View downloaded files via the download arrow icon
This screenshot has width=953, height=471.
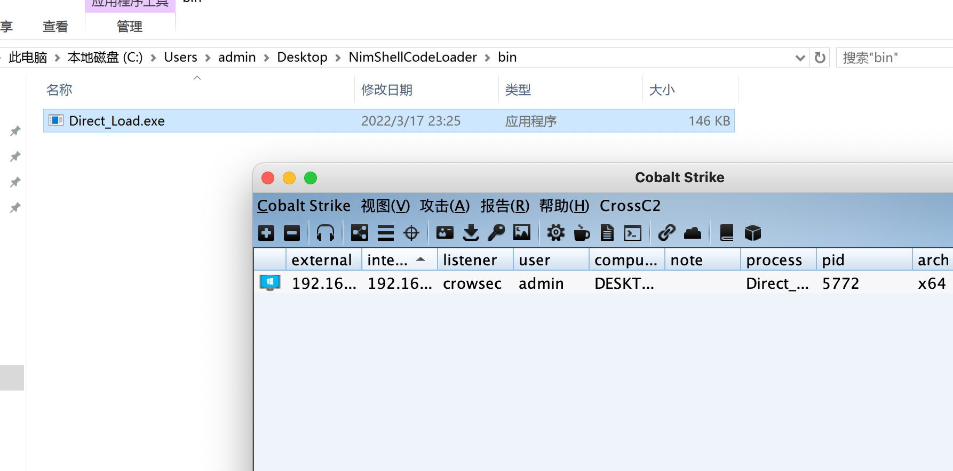coord(471,233)
